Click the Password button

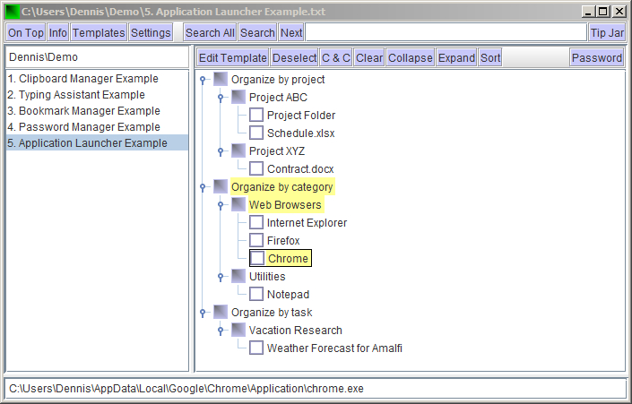tap(596, 57)
